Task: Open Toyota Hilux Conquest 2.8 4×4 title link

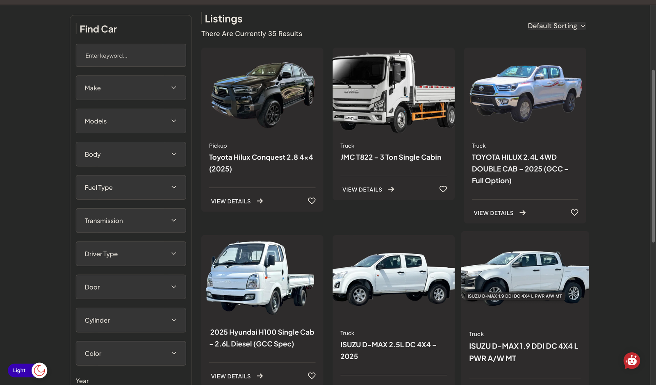Action: [261, 163]
